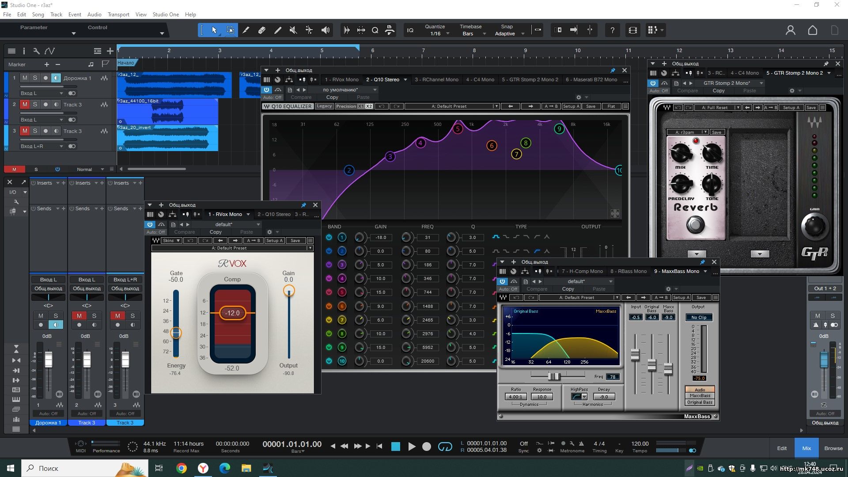The width and height of the screenshot is (848, 477).
Task: Open the user account icon
Action: 791,30
